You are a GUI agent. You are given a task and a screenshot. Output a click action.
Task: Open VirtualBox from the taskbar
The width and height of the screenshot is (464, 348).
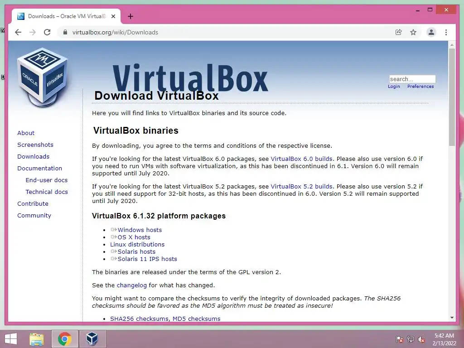coord(92,339)
